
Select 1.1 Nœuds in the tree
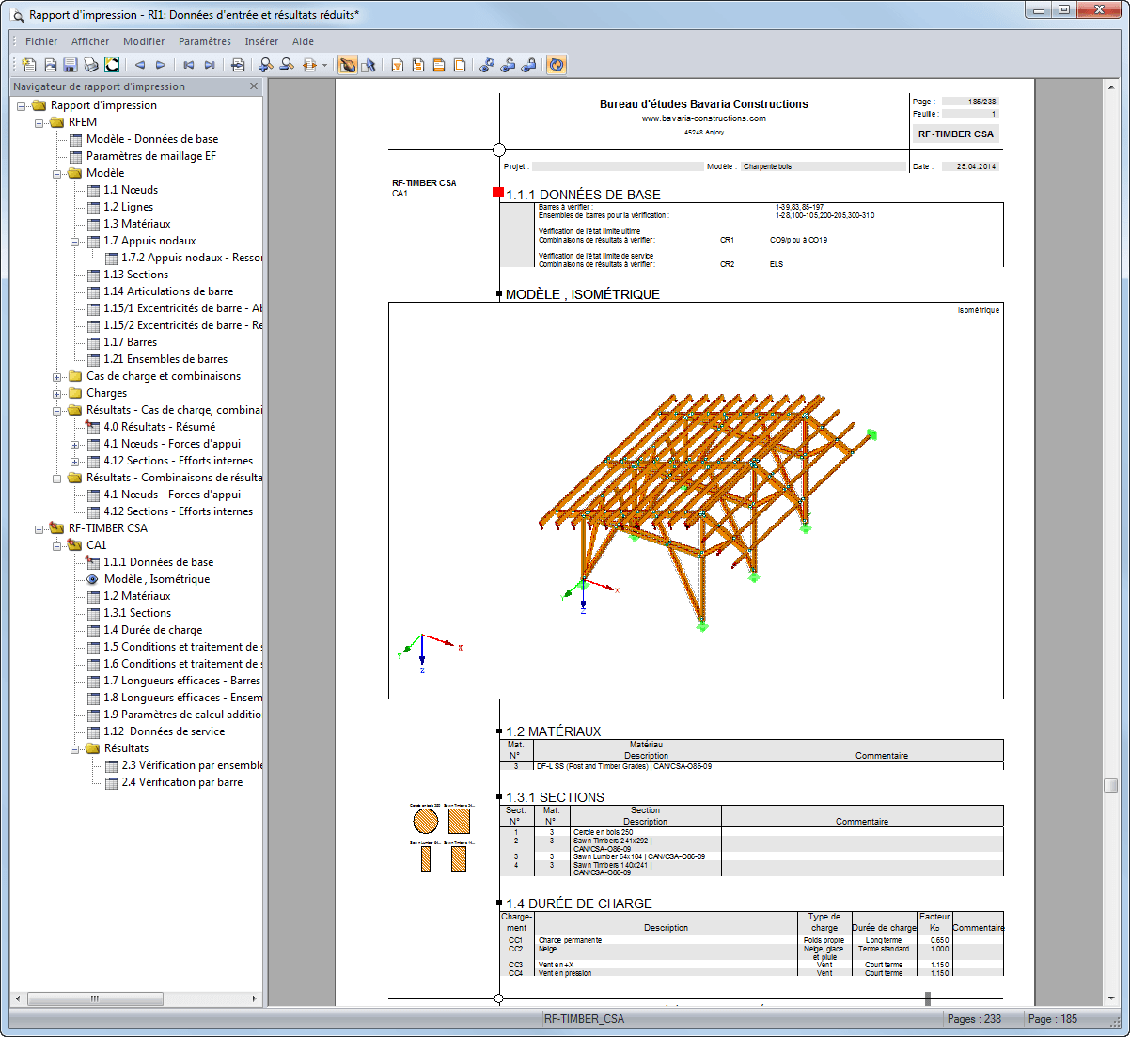pos(131,190)
